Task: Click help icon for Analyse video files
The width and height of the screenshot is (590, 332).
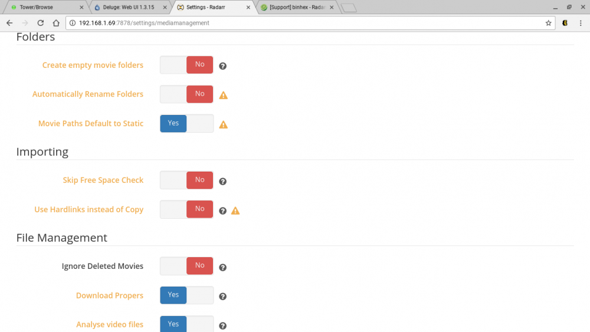Action: [223, 326]
